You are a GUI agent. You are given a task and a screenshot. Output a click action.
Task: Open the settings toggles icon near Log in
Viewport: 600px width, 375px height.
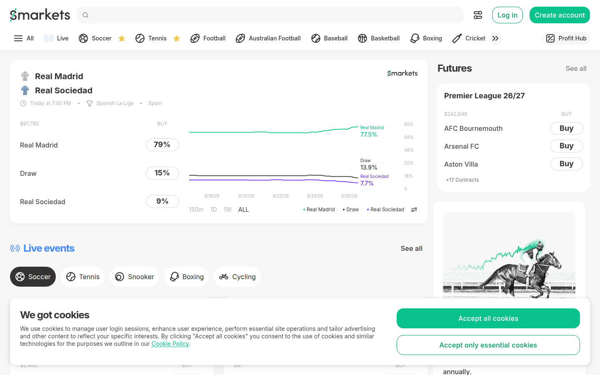click(478, 15)
